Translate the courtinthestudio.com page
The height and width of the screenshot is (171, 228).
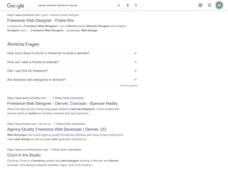[x=67, y=150]
